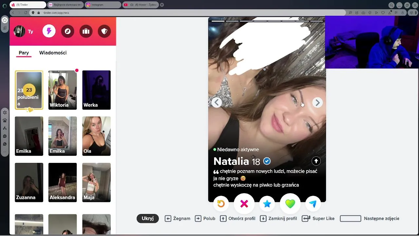
Task: Click the browser back arrow
Action: [x=13, y=12]
